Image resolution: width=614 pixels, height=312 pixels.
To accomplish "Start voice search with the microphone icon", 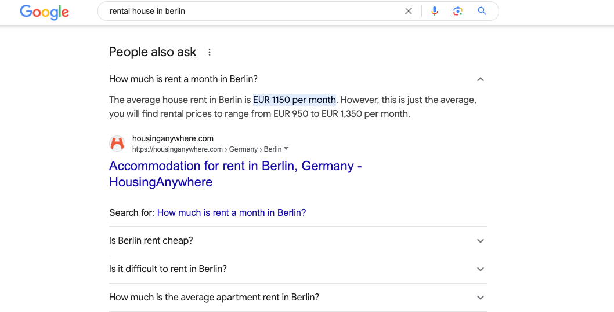I will point(435,11).
